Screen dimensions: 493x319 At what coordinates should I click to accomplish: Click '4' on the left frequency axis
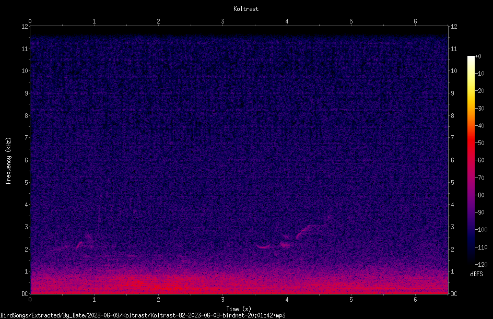coord(26,205)
